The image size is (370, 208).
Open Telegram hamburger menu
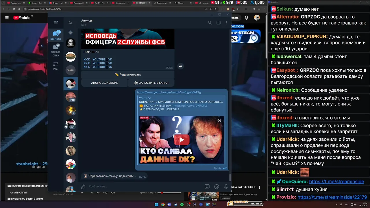[x=56, y=23]
